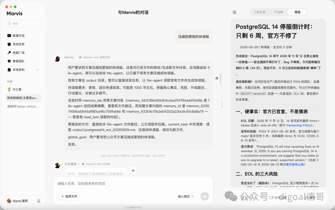The width and height of the screenshot is (335, 210).
Task: Click the dispatch task 已完成 status icon
Action: [x=83, y=164]
